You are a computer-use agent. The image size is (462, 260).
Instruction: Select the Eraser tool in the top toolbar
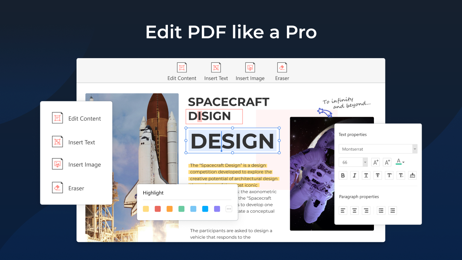coord(282,71)
